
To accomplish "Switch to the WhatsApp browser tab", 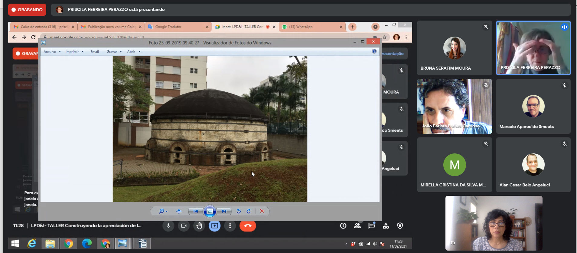I will pos(311,27).
